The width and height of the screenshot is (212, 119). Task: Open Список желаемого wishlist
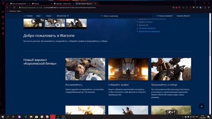pyautogui.click(x=164, y=16)
